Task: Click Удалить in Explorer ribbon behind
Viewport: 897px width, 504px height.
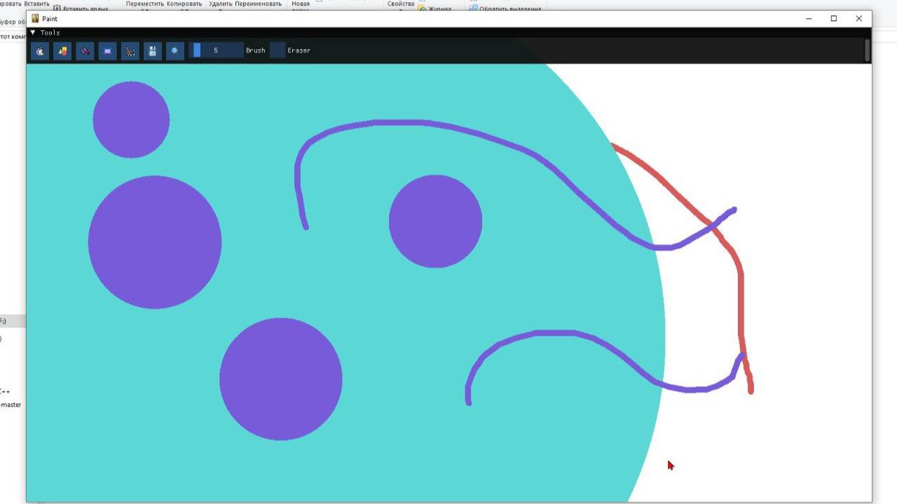Action: (221, 3)
